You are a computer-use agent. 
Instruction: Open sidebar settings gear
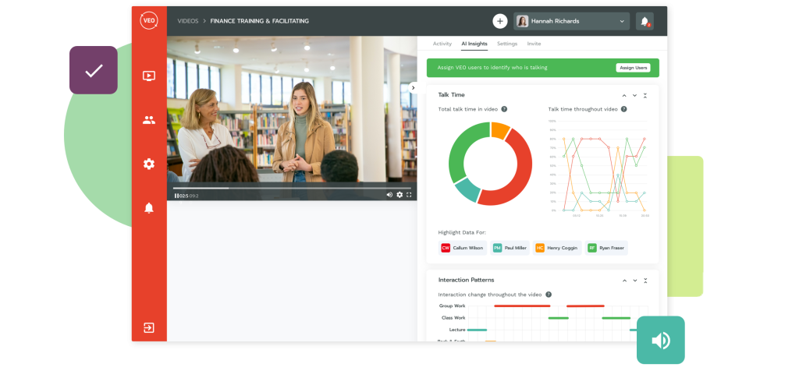pos(149,164)
